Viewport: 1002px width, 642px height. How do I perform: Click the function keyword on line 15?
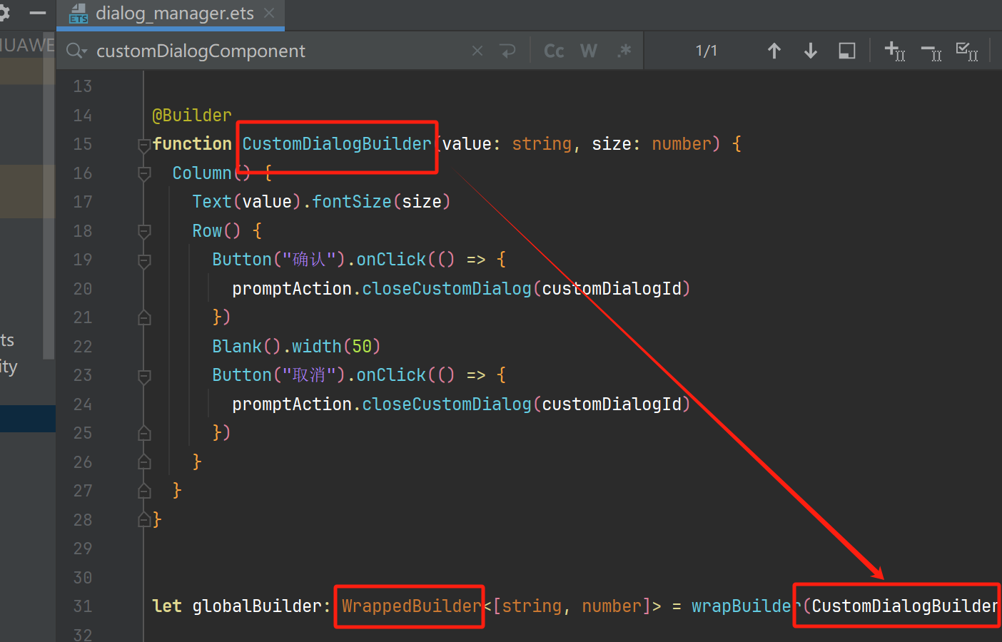(192, 144)
